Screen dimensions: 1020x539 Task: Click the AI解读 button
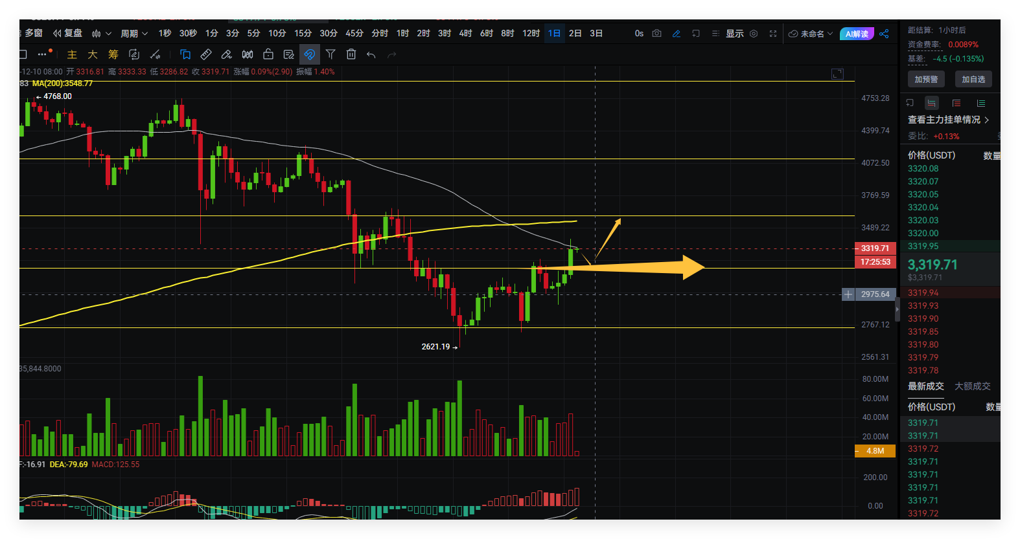click(x=857, y=34)
